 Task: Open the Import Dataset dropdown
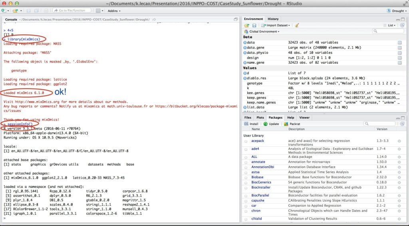click(x=276, y=25)
